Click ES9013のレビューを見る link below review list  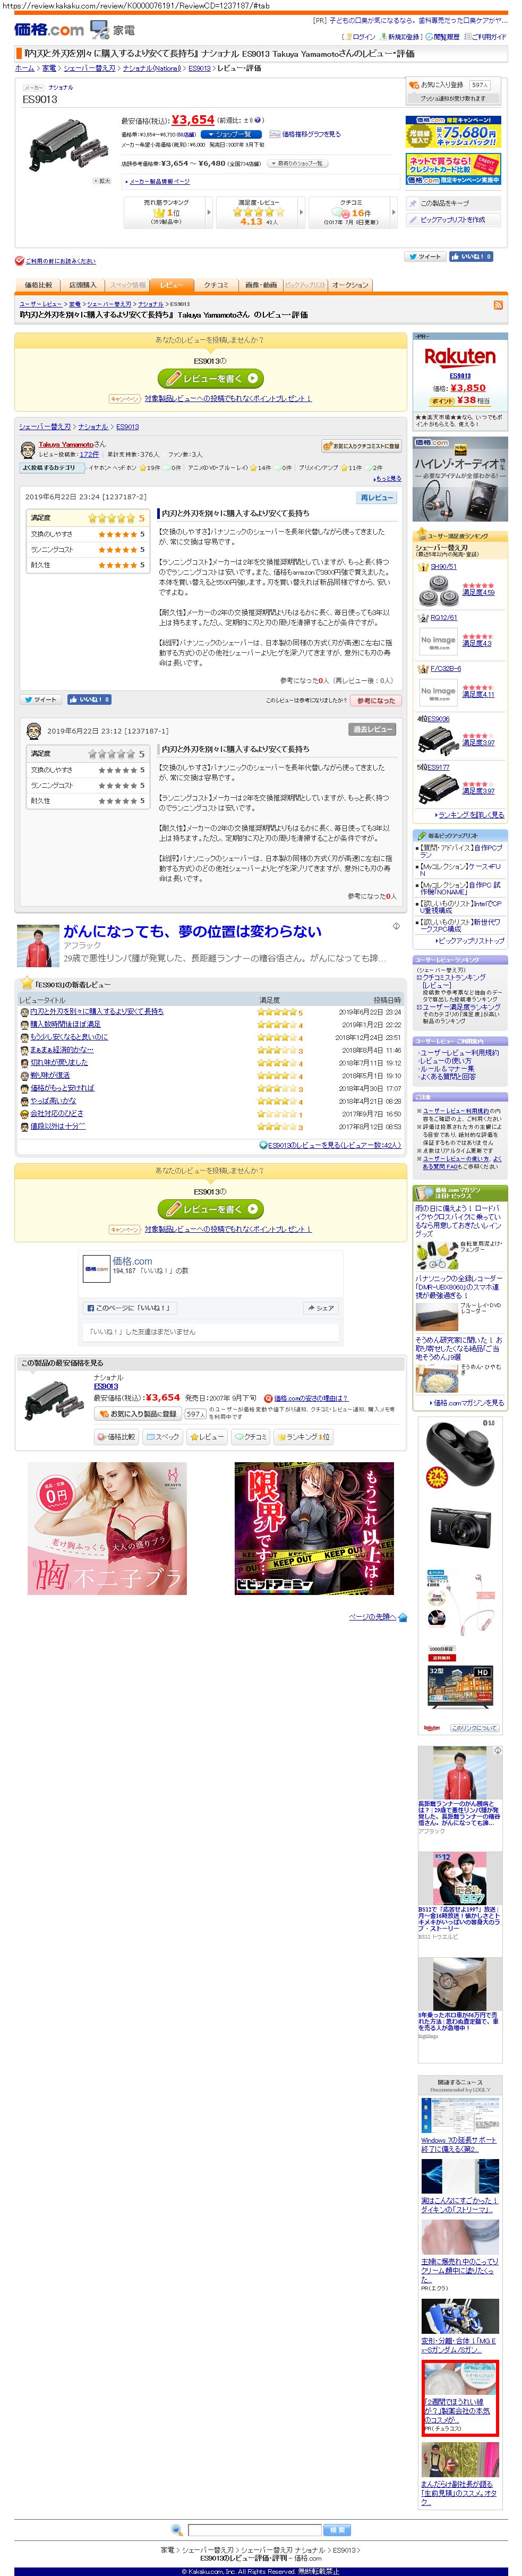333,1145
